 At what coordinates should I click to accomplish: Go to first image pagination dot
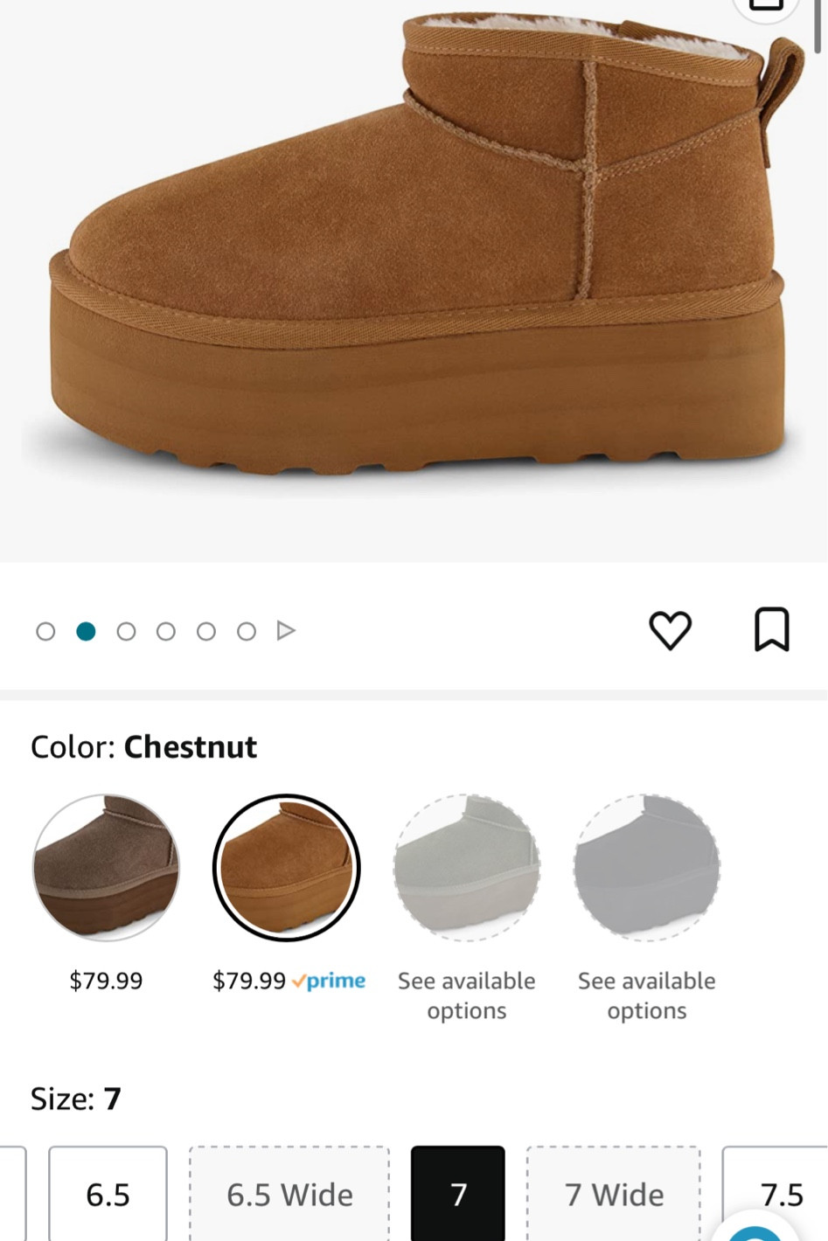coord(45,631)
